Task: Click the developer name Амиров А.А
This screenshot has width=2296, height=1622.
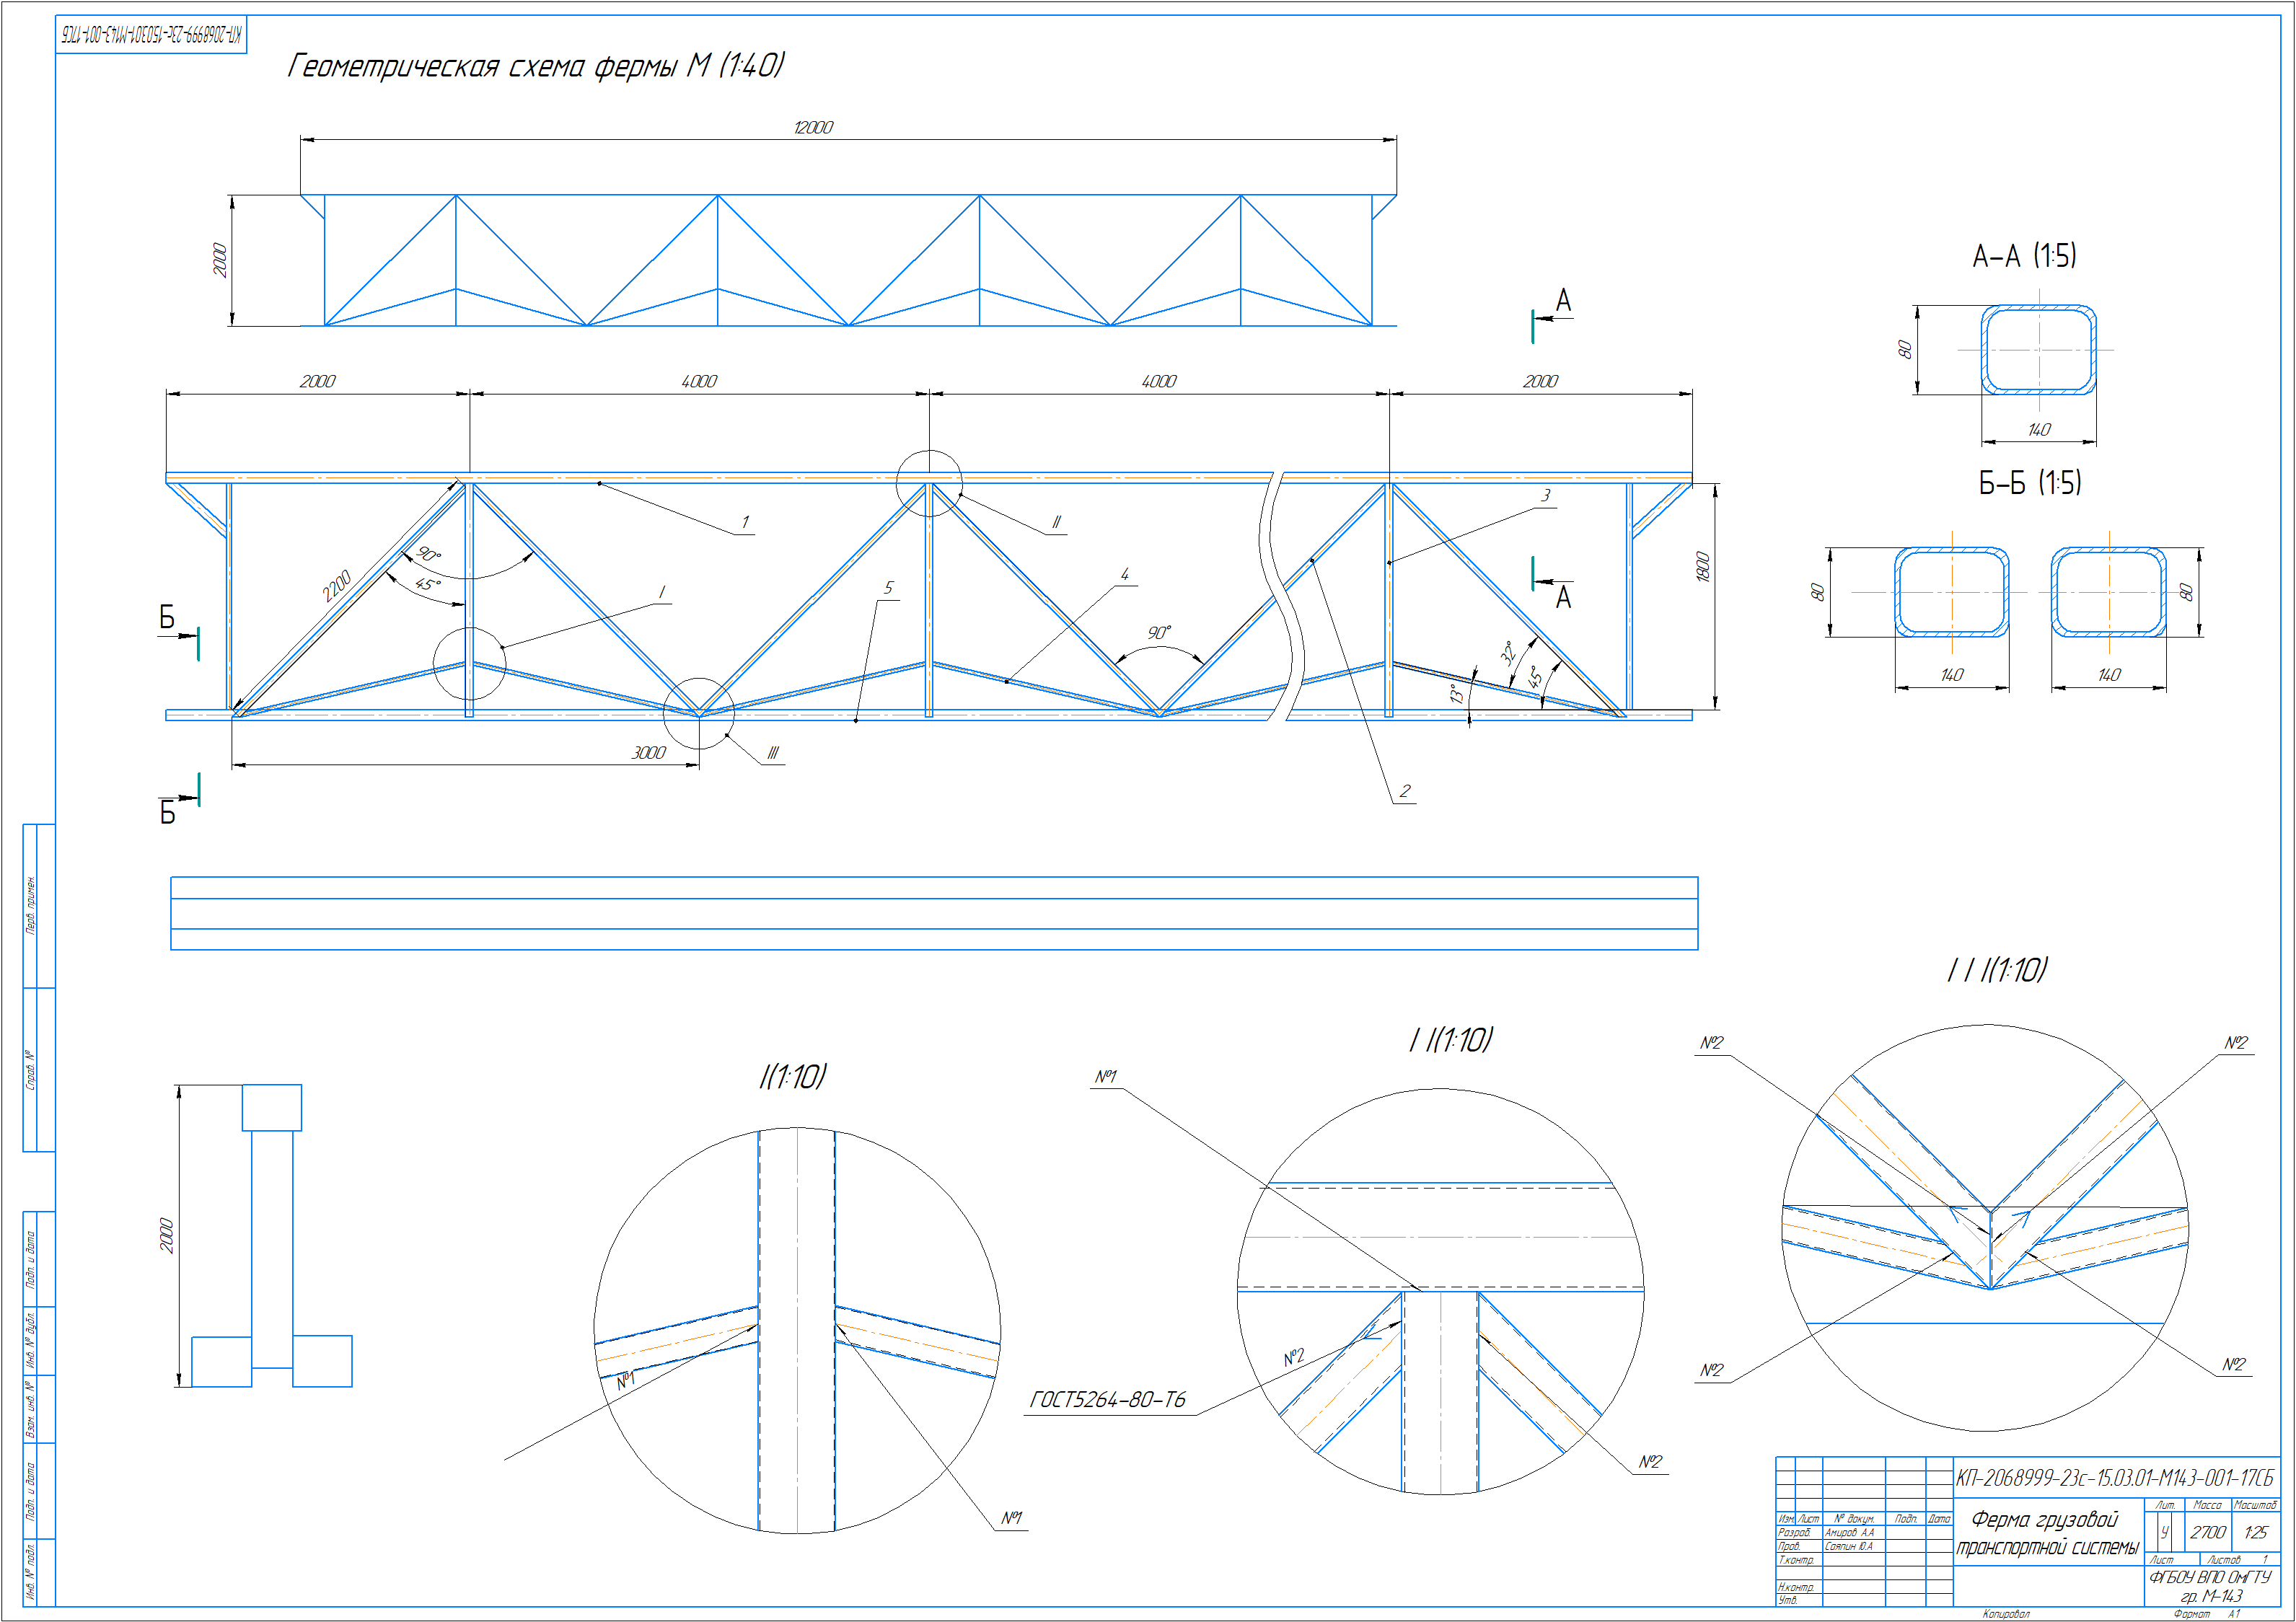Action: 1849,1532
